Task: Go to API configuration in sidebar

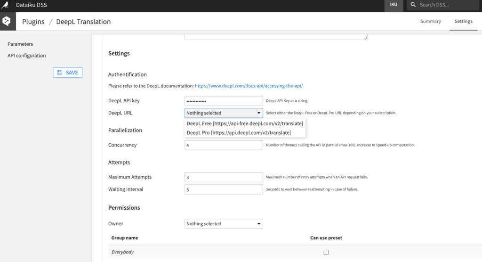Action: coord(27,56)
